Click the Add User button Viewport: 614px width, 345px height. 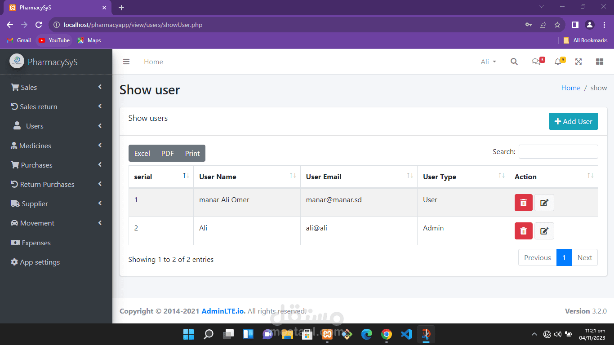tap(573, 121)
